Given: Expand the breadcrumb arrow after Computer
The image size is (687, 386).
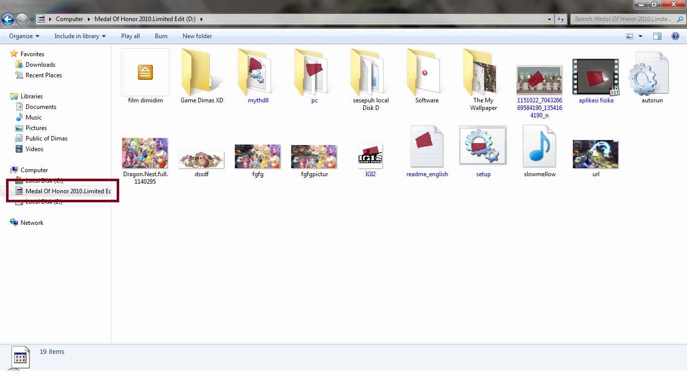Looking at the screenshot, I should [89, 19].
